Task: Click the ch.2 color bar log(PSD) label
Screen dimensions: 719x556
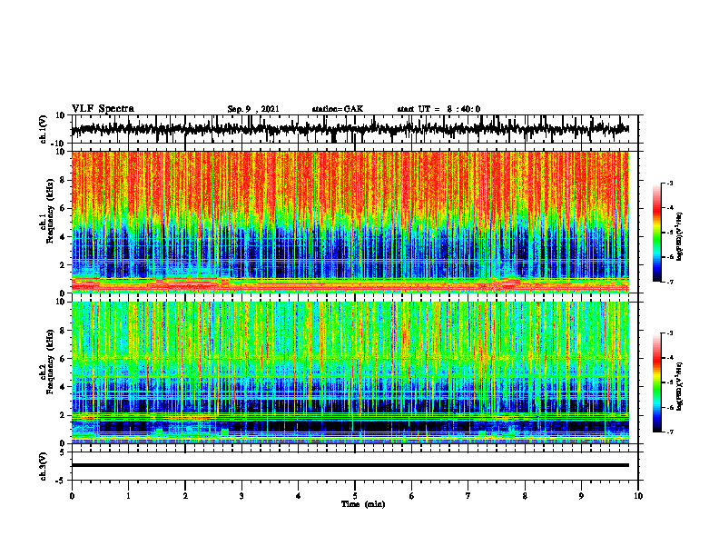Action: 680,387
